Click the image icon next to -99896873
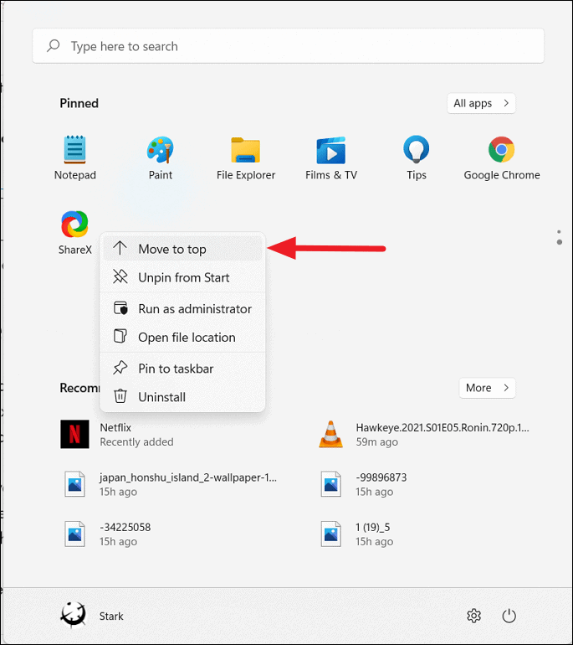 330,484
